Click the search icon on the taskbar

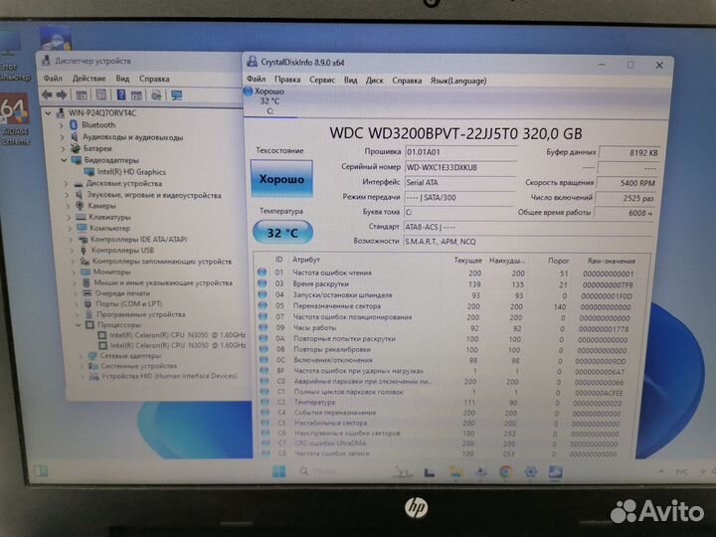tap(303, 470)
